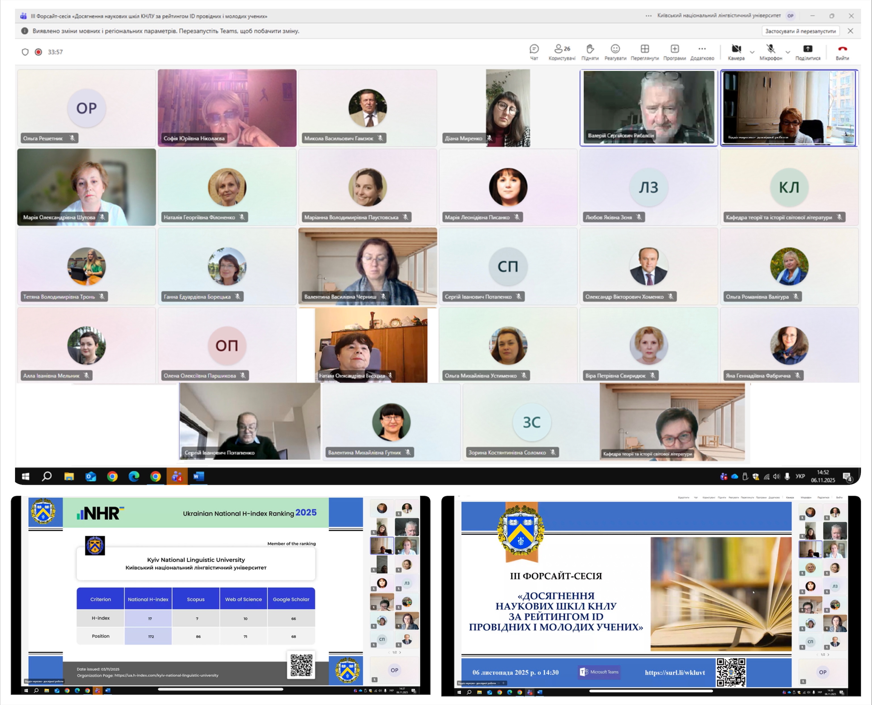Select Валерій Сергійович video tile
Image resolution: width=872 pixels, height=705 pixels.
pos(648,107)
